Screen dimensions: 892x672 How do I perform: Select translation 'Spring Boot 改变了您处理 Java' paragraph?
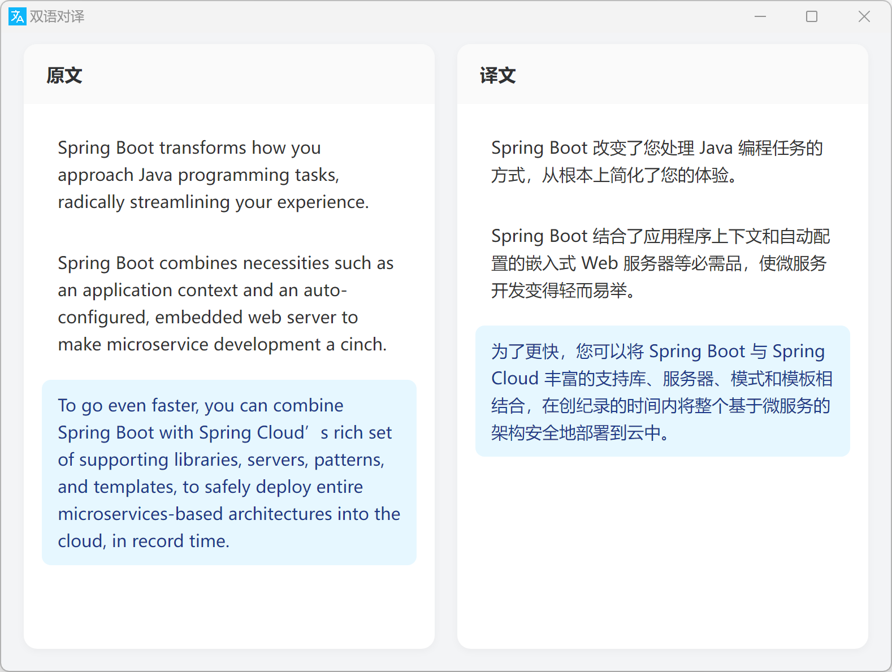(x=662, y=161)
